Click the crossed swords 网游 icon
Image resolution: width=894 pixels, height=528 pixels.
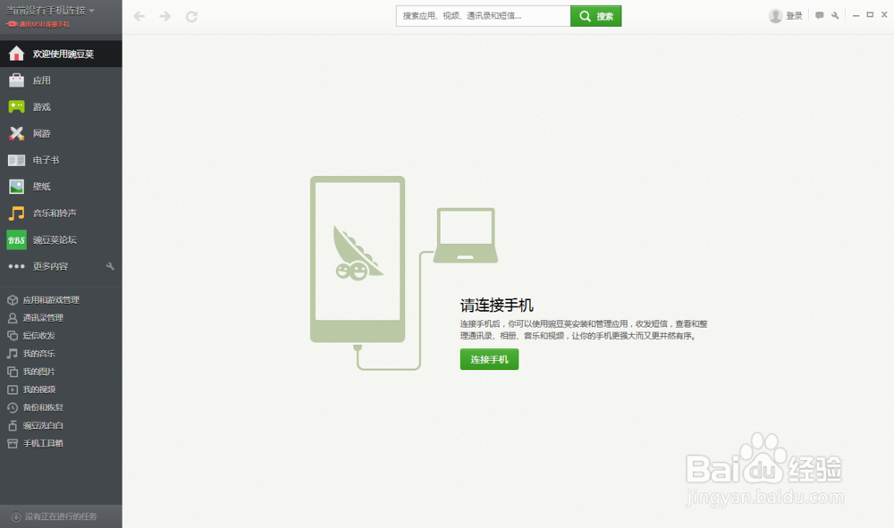click(16, 133)
